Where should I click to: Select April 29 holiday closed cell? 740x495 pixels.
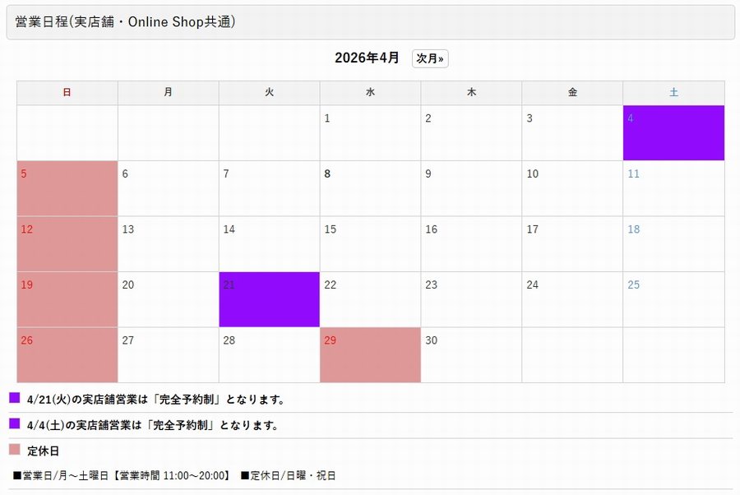click(370, 354)
